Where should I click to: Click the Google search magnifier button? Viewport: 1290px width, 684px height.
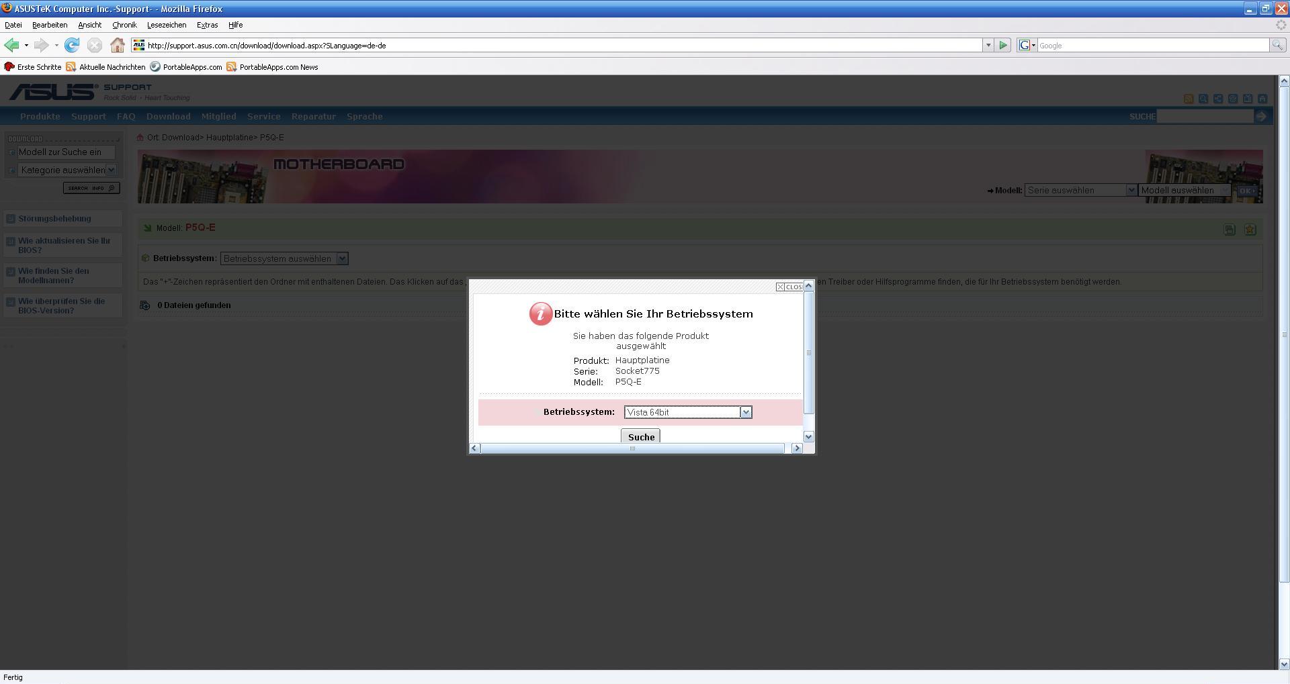click(x=1277, y=46)
